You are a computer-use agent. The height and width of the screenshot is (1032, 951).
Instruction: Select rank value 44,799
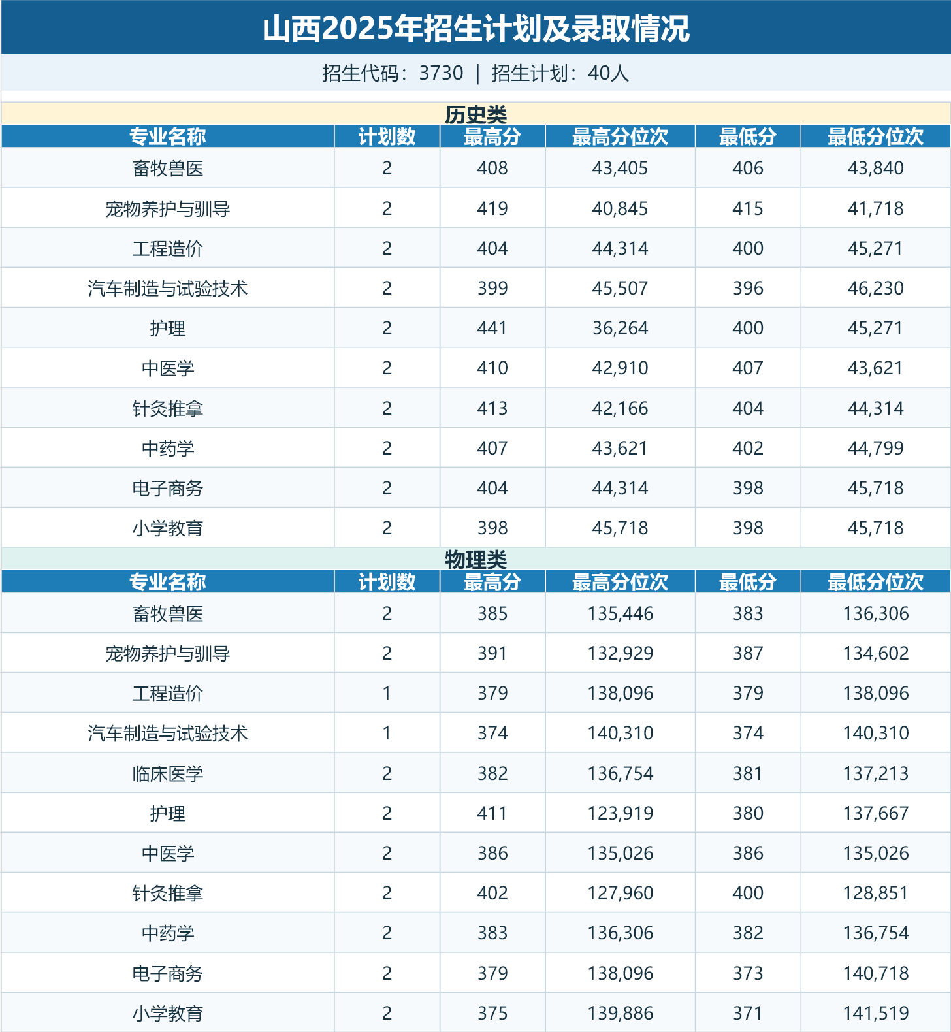tap(875, 448)
